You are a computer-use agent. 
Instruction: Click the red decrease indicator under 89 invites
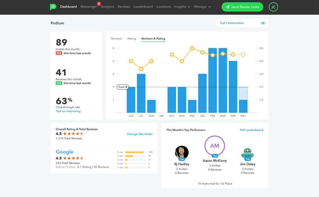tap(58, 53)
